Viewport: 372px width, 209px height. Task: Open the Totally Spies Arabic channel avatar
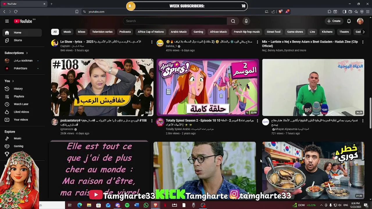(160, 122)
